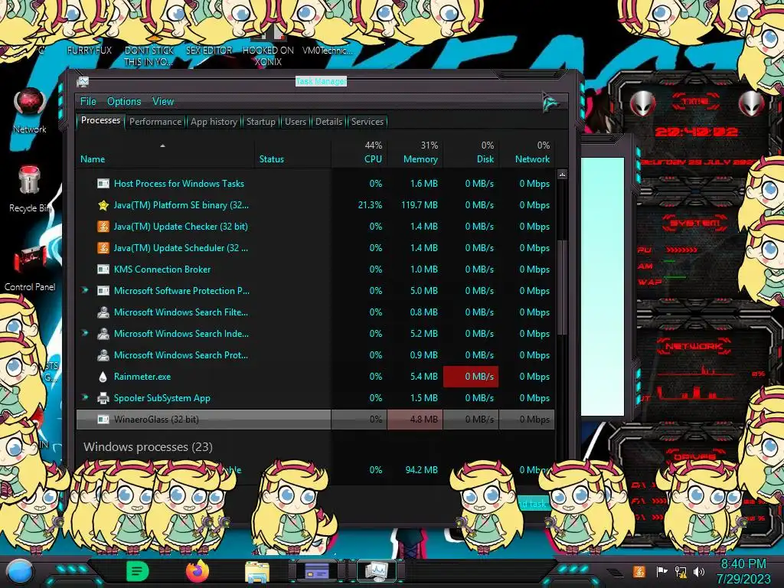Click the highlighted Disk cell of Rainmeter.exe

pos(471,377)
